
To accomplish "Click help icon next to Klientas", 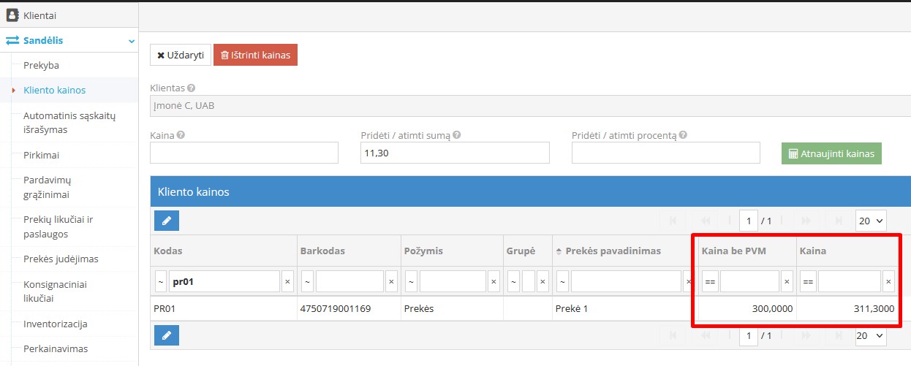I will pos(192,88).
